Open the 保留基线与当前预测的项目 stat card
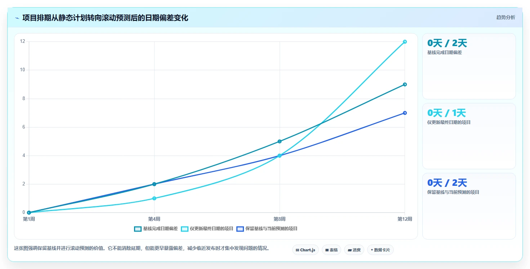Screen dimensions: 530x269 (x=469, y=206)
